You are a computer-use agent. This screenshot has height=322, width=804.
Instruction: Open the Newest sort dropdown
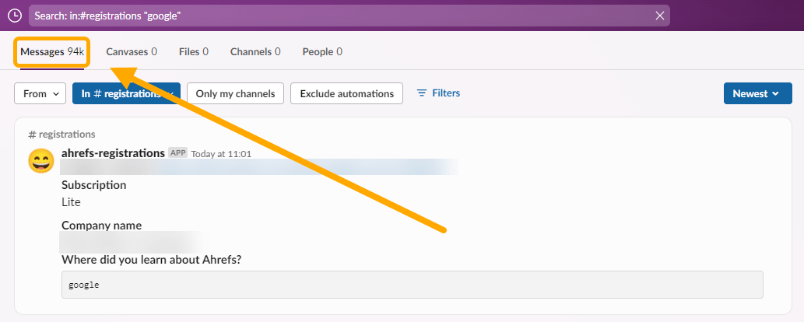click(757, 93)
